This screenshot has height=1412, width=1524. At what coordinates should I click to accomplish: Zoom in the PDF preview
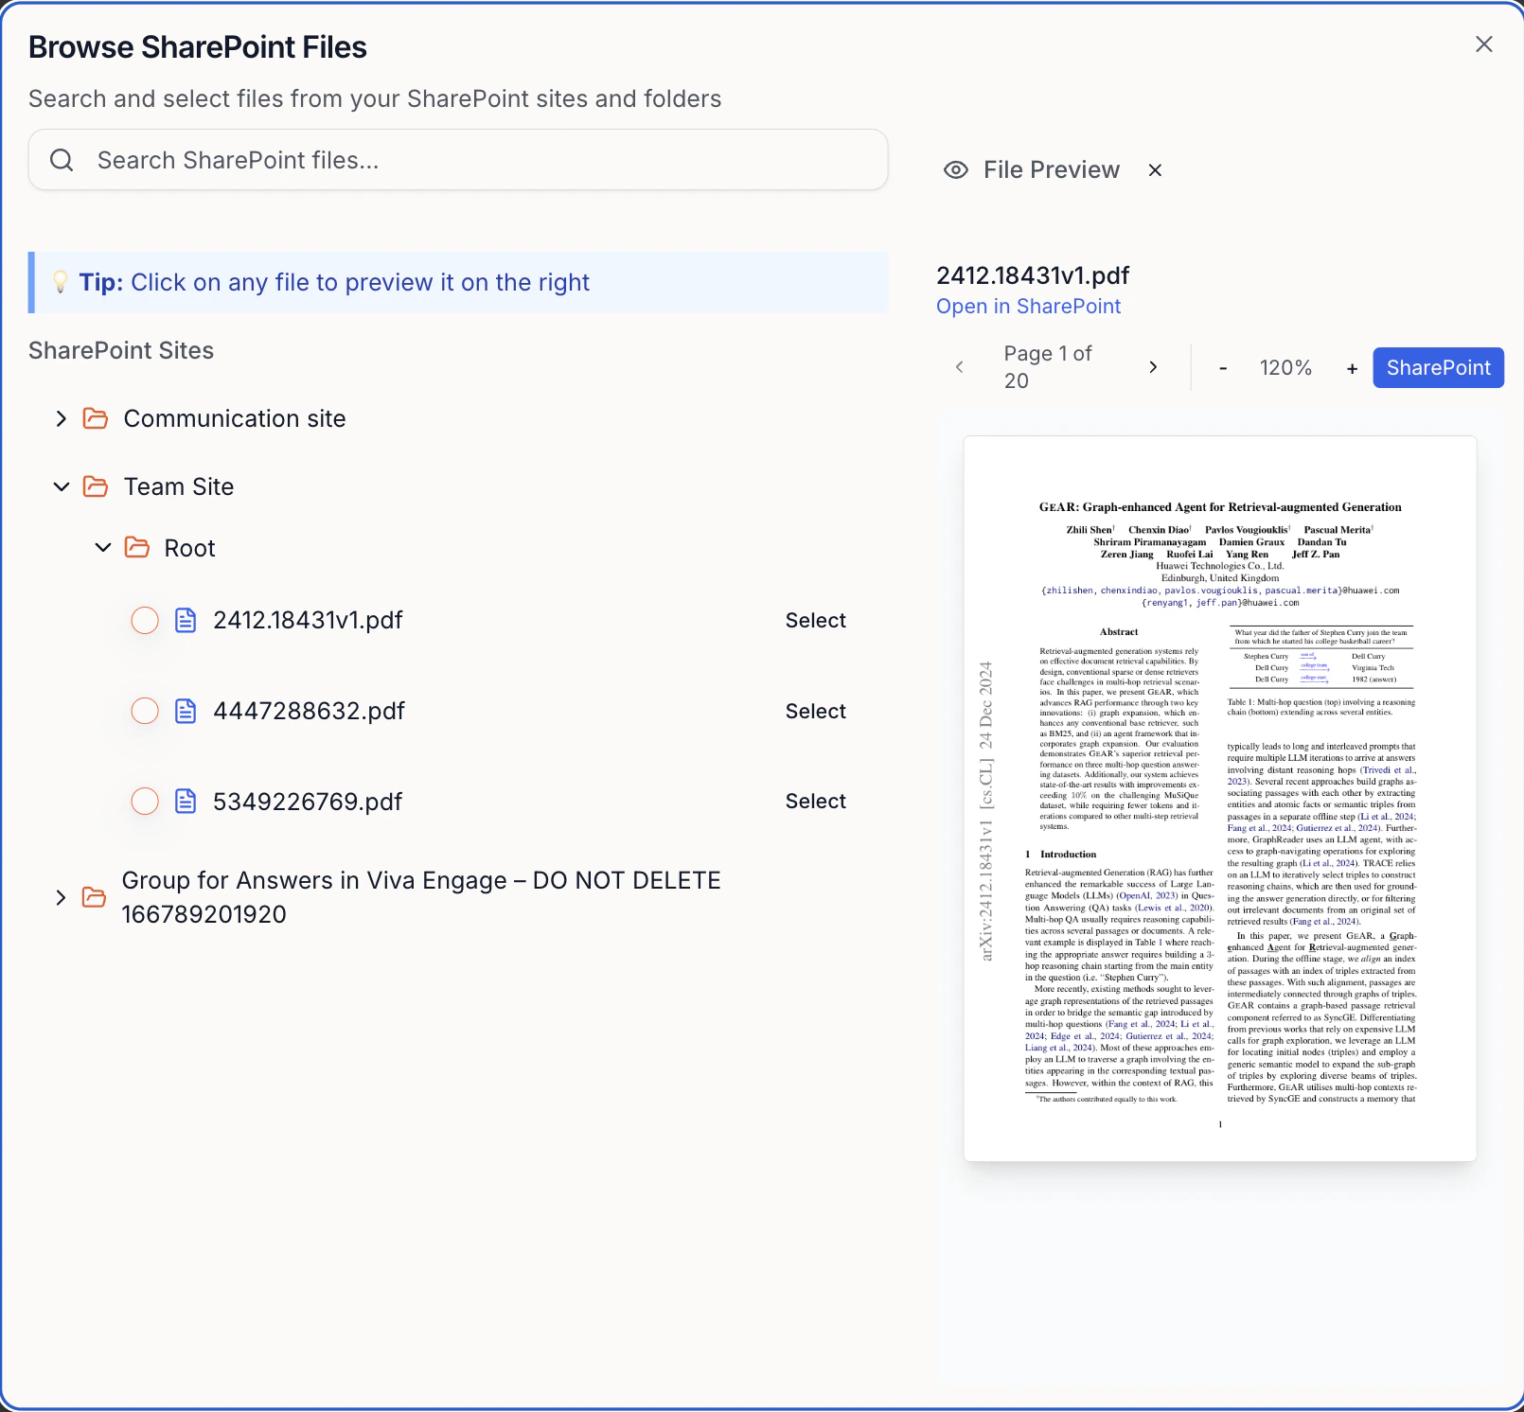(1352, 368)
